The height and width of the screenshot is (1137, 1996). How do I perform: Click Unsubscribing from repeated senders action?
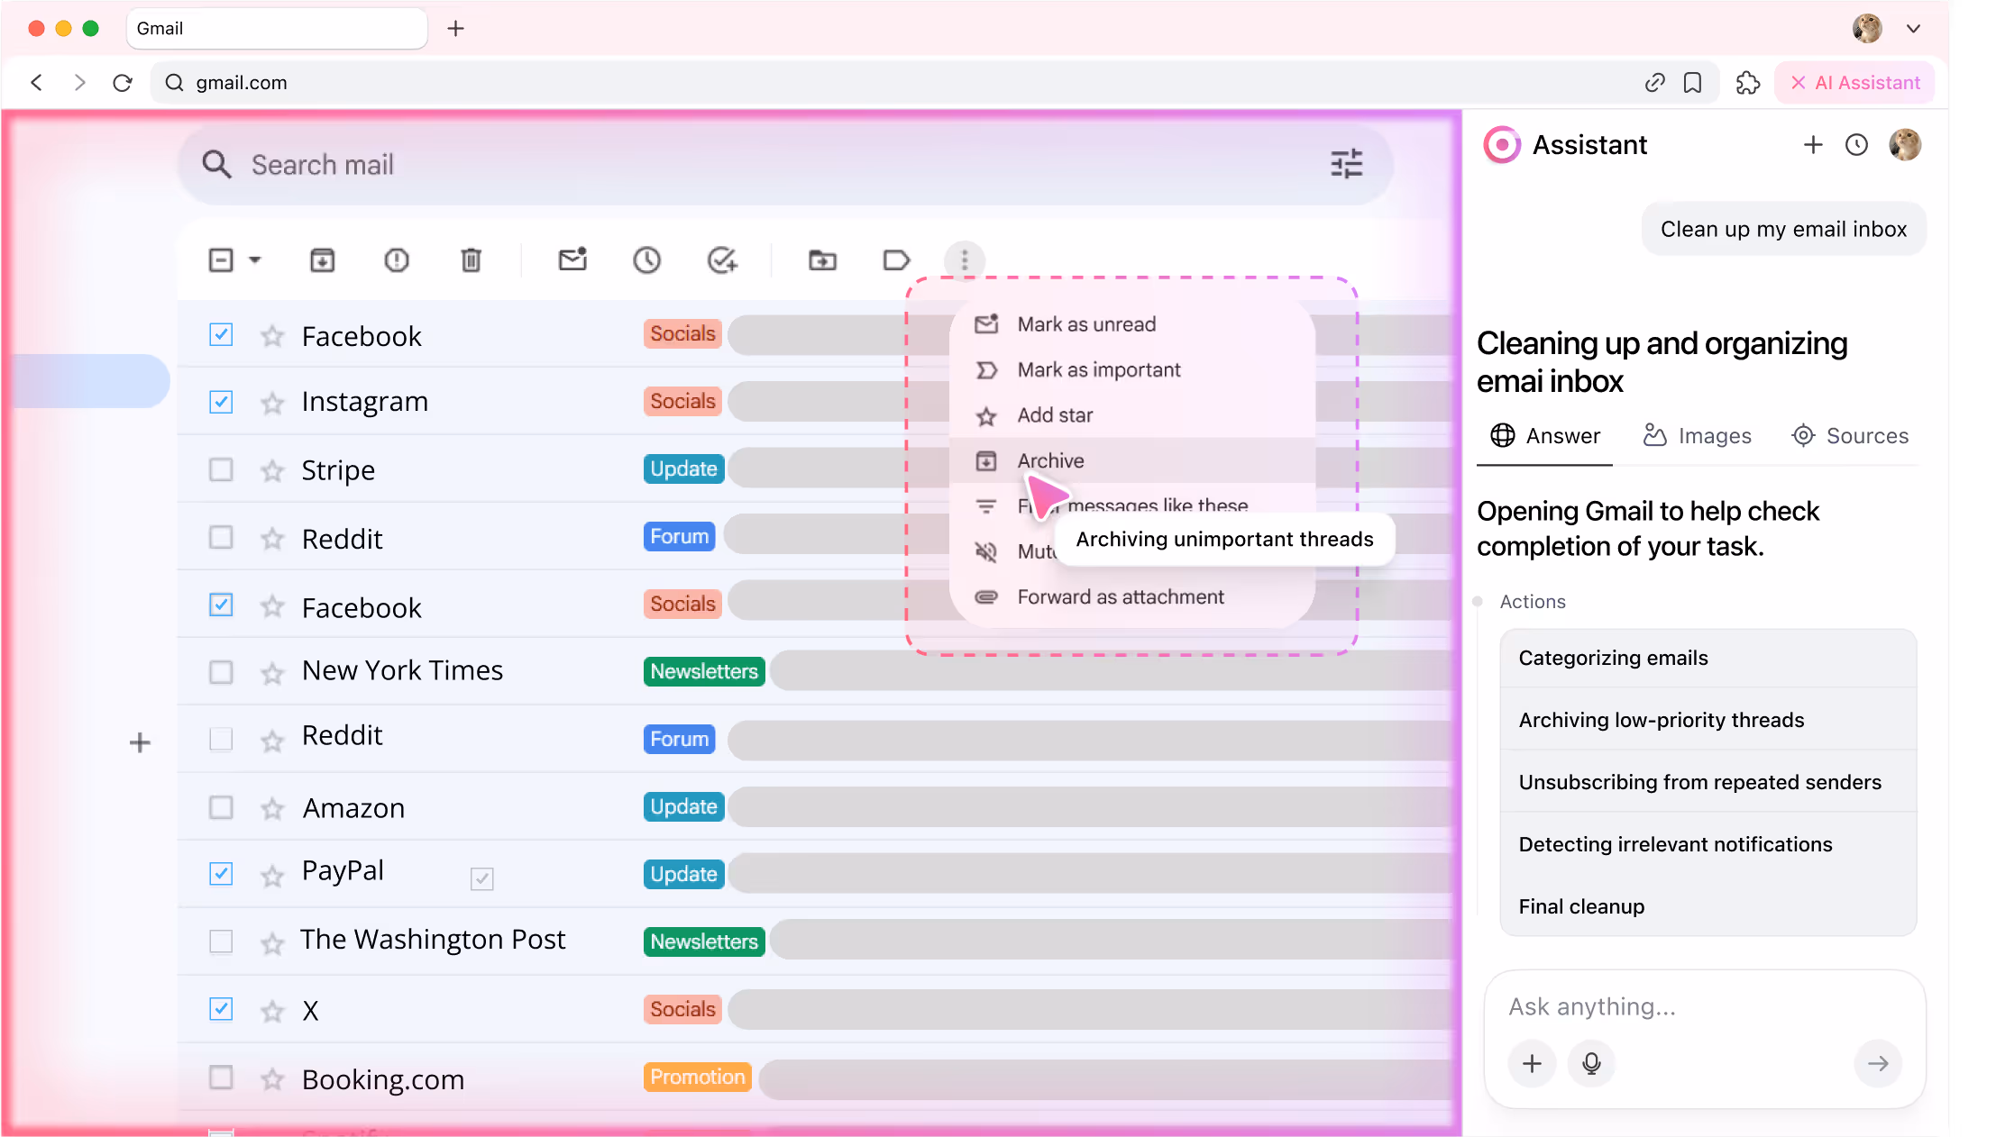[1708, 782]
